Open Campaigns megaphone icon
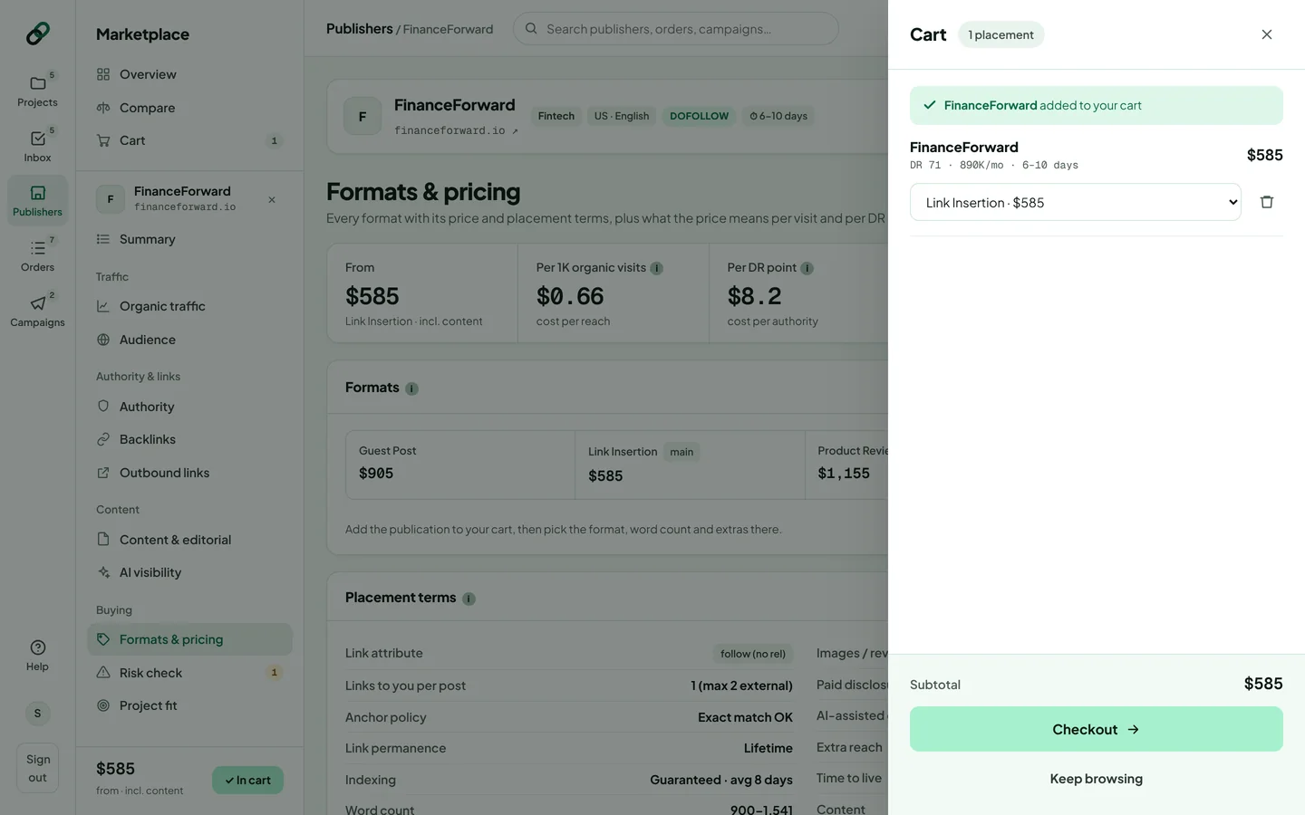Viewport: 1305px width, 815px height. [x=37, y=312]
